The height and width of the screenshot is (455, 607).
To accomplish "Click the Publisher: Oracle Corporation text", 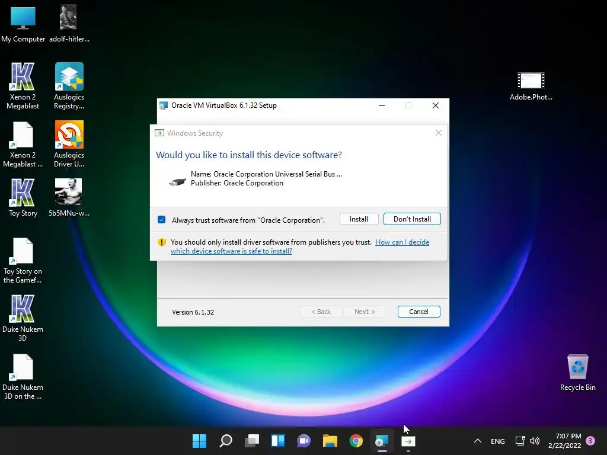I will 237,183.
